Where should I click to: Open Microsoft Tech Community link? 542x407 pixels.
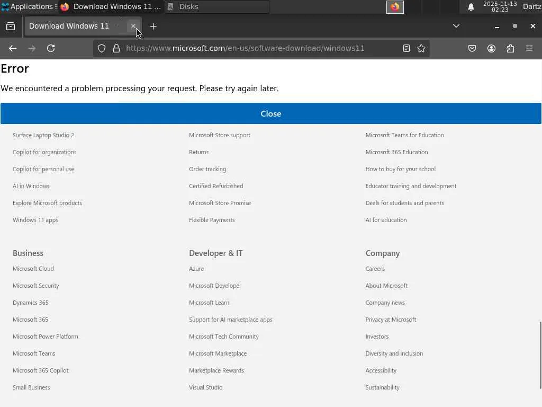pos(224,337)
